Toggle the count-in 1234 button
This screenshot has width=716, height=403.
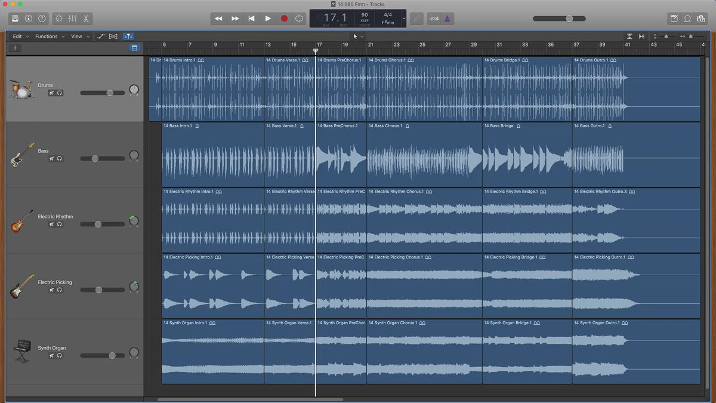pos(434,19)
